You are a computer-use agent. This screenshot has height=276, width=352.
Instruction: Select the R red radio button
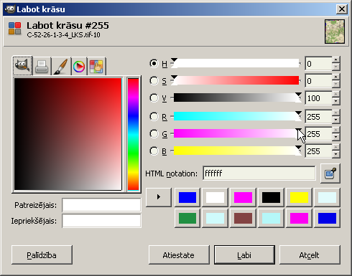(154, 117)
